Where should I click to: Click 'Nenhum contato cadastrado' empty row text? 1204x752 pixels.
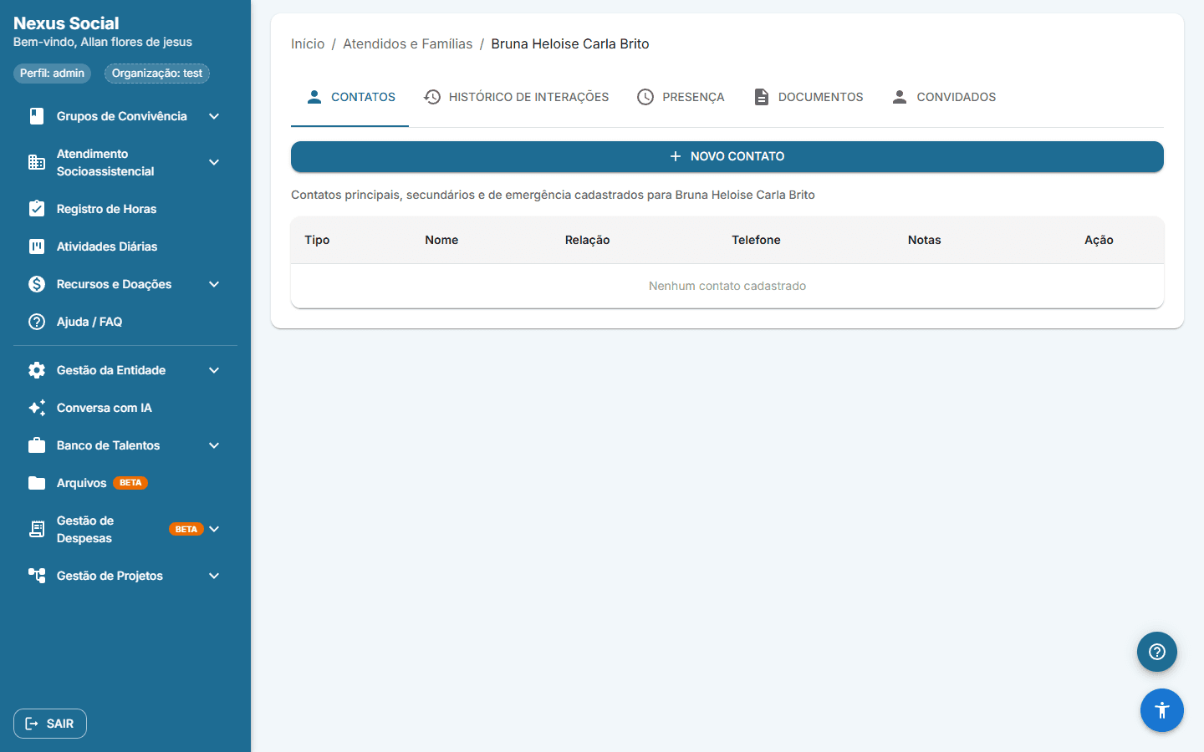727,286
